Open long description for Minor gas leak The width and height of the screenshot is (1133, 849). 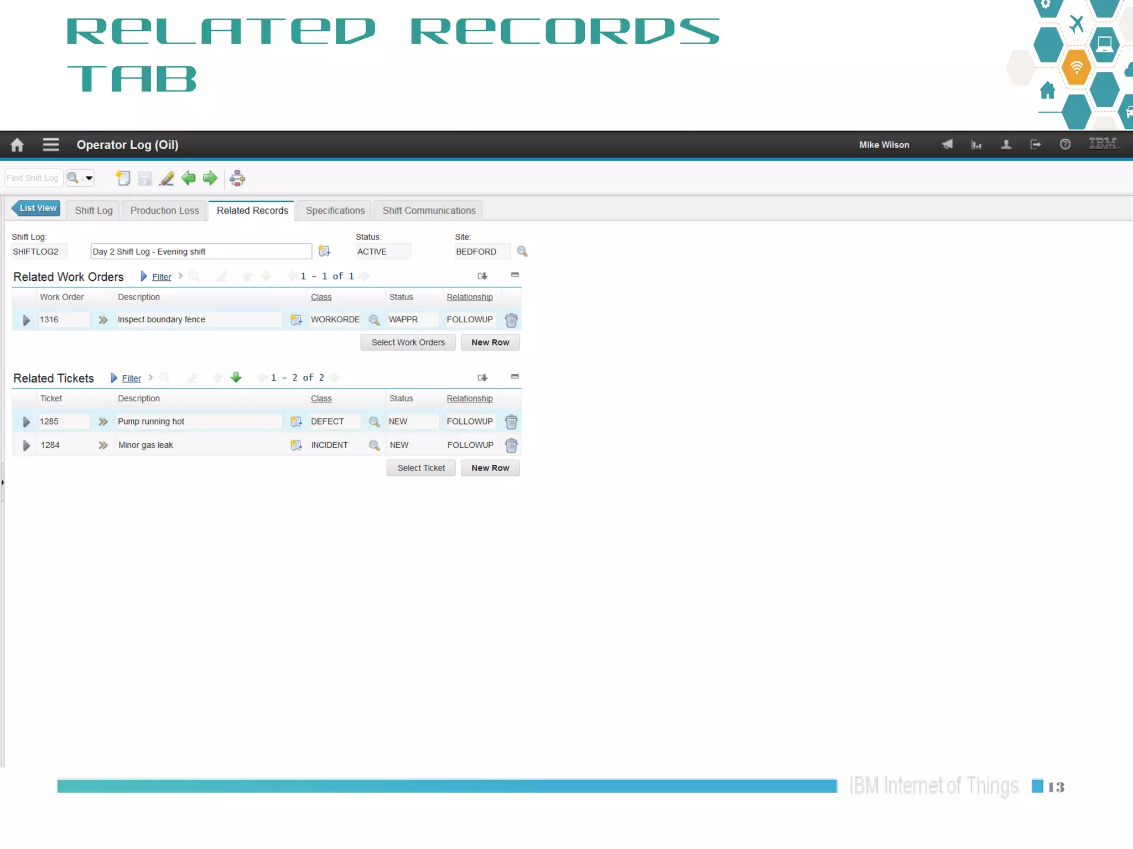(296, 446)
